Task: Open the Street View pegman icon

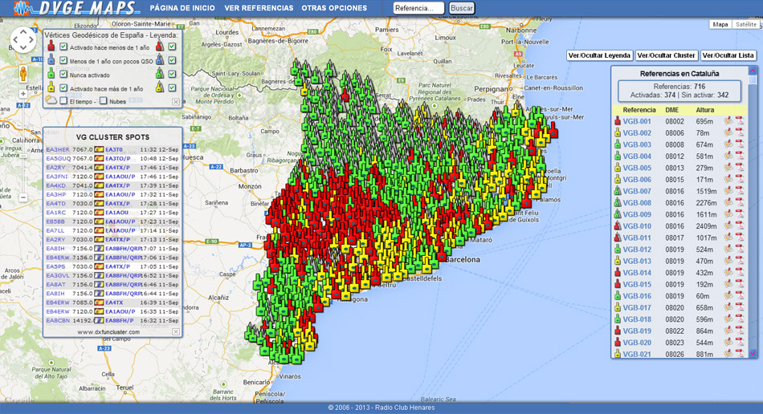Action: pos(22,74)
